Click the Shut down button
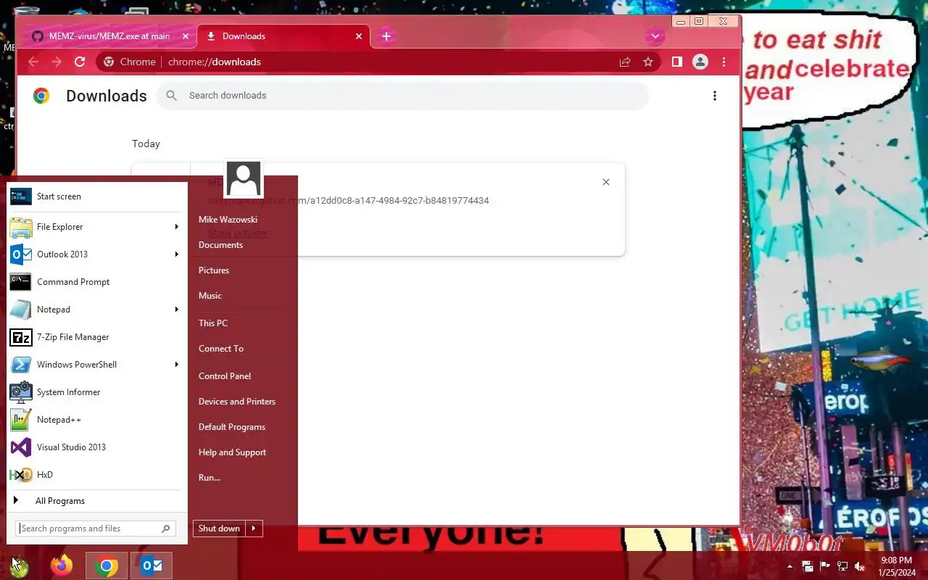Image resolution: width=928 pixels, height=580 pixels. click(x=219, y=529)
